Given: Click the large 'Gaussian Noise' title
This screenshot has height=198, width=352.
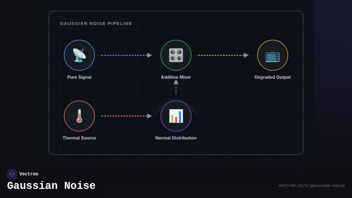Looking at the screenshot, I should 51,186.
